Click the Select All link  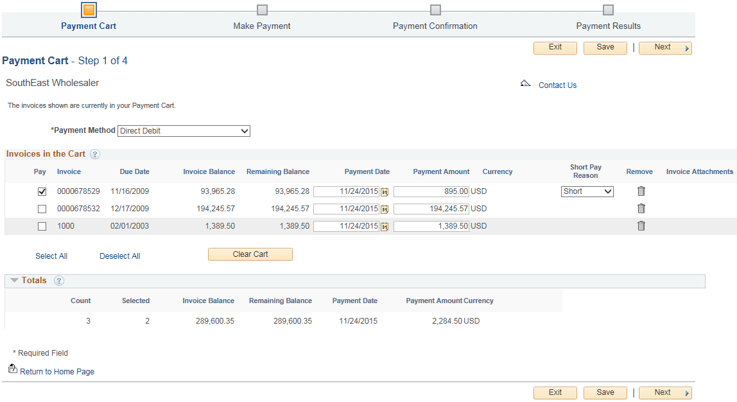point(51,256)
